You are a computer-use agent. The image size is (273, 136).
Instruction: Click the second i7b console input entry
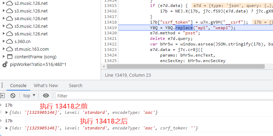click(9, 121)
